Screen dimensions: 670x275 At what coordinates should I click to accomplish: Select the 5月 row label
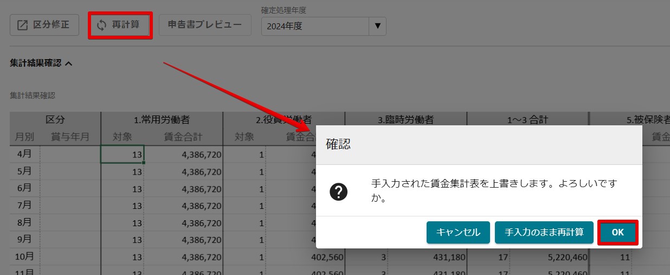click(x=24, y=171)
